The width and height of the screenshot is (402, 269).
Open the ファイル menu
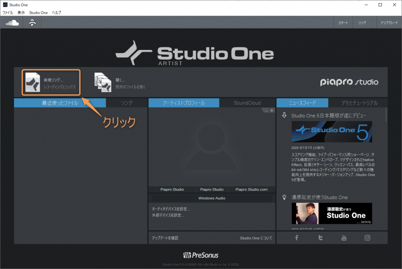click(x=7, y=12)
